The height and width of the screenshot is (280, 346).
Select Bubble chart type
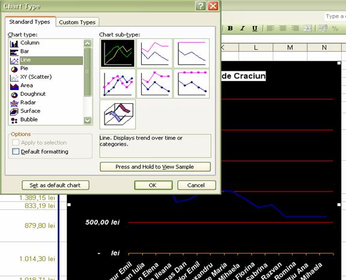(x=29, y=119)
